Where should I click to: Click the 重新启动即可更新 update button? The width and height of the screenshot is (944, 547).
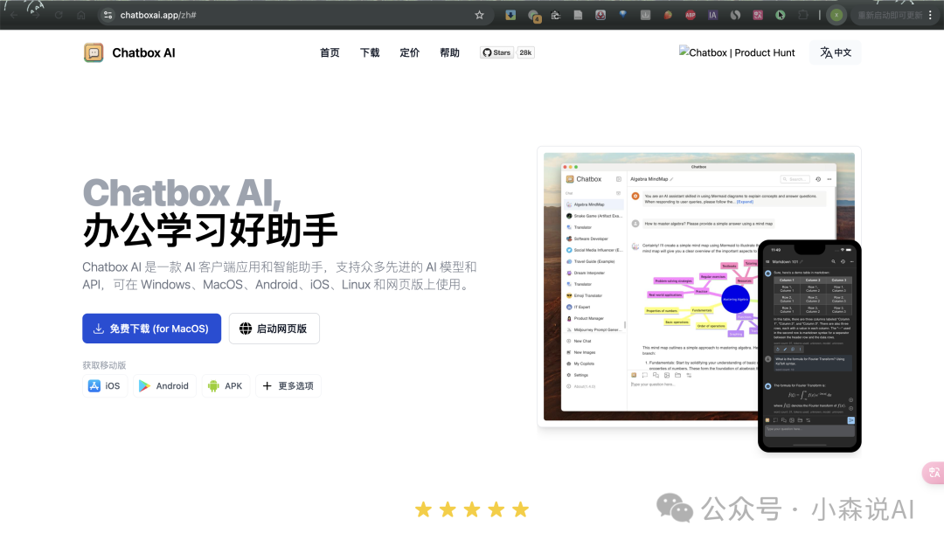890,15
